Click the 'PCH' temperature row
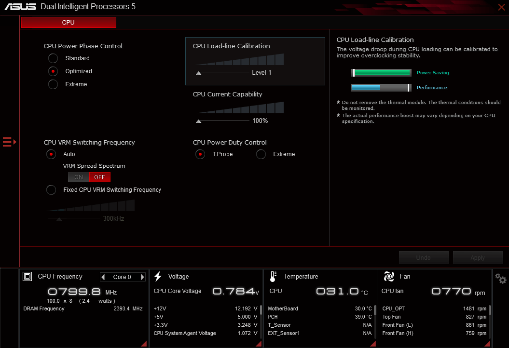 click(320, 317)
